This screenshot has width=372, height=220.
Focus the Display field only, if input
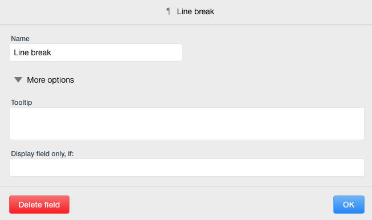(187, 168)
